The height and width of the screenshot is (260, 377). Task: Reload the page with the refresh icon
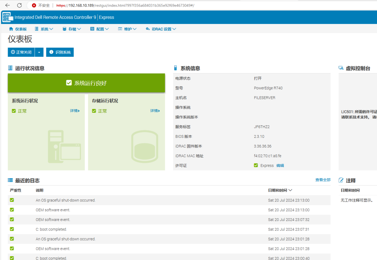[20, 5]
